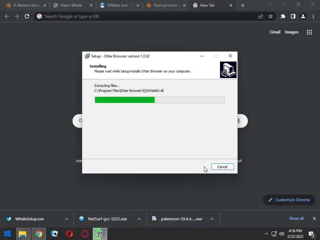The image size is (320, 240).
Task: Expand options for palemoon download
Action: tap(212, 219)
